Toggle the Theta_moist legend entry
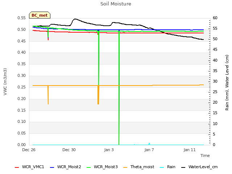Screen dimensions: 232x174 pos(138,167)
